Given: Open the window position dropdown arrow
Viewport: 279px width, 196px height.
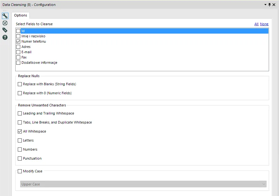Looking at the screenshot, I should pyautogui.click(x=265, y=5).
